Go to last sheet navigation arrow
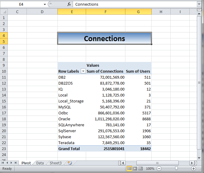The width and height of the screenshot is (204, 173). pyautogui.click(x=16, y=163)
